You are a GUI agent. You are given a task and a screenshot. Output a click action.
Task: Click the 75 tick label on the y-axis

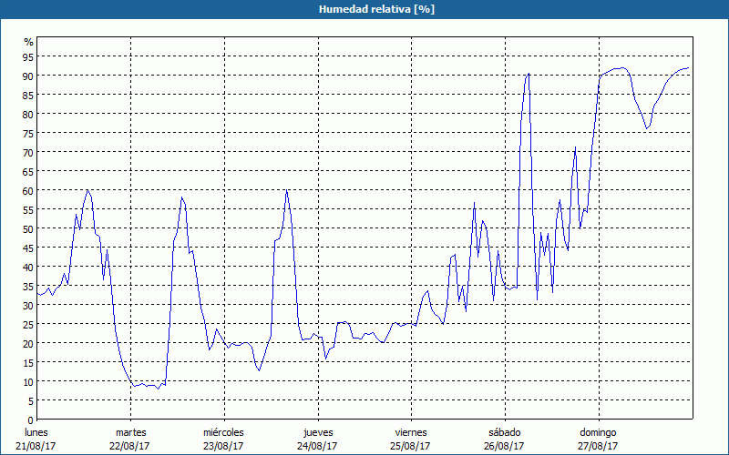click(28, 133)
